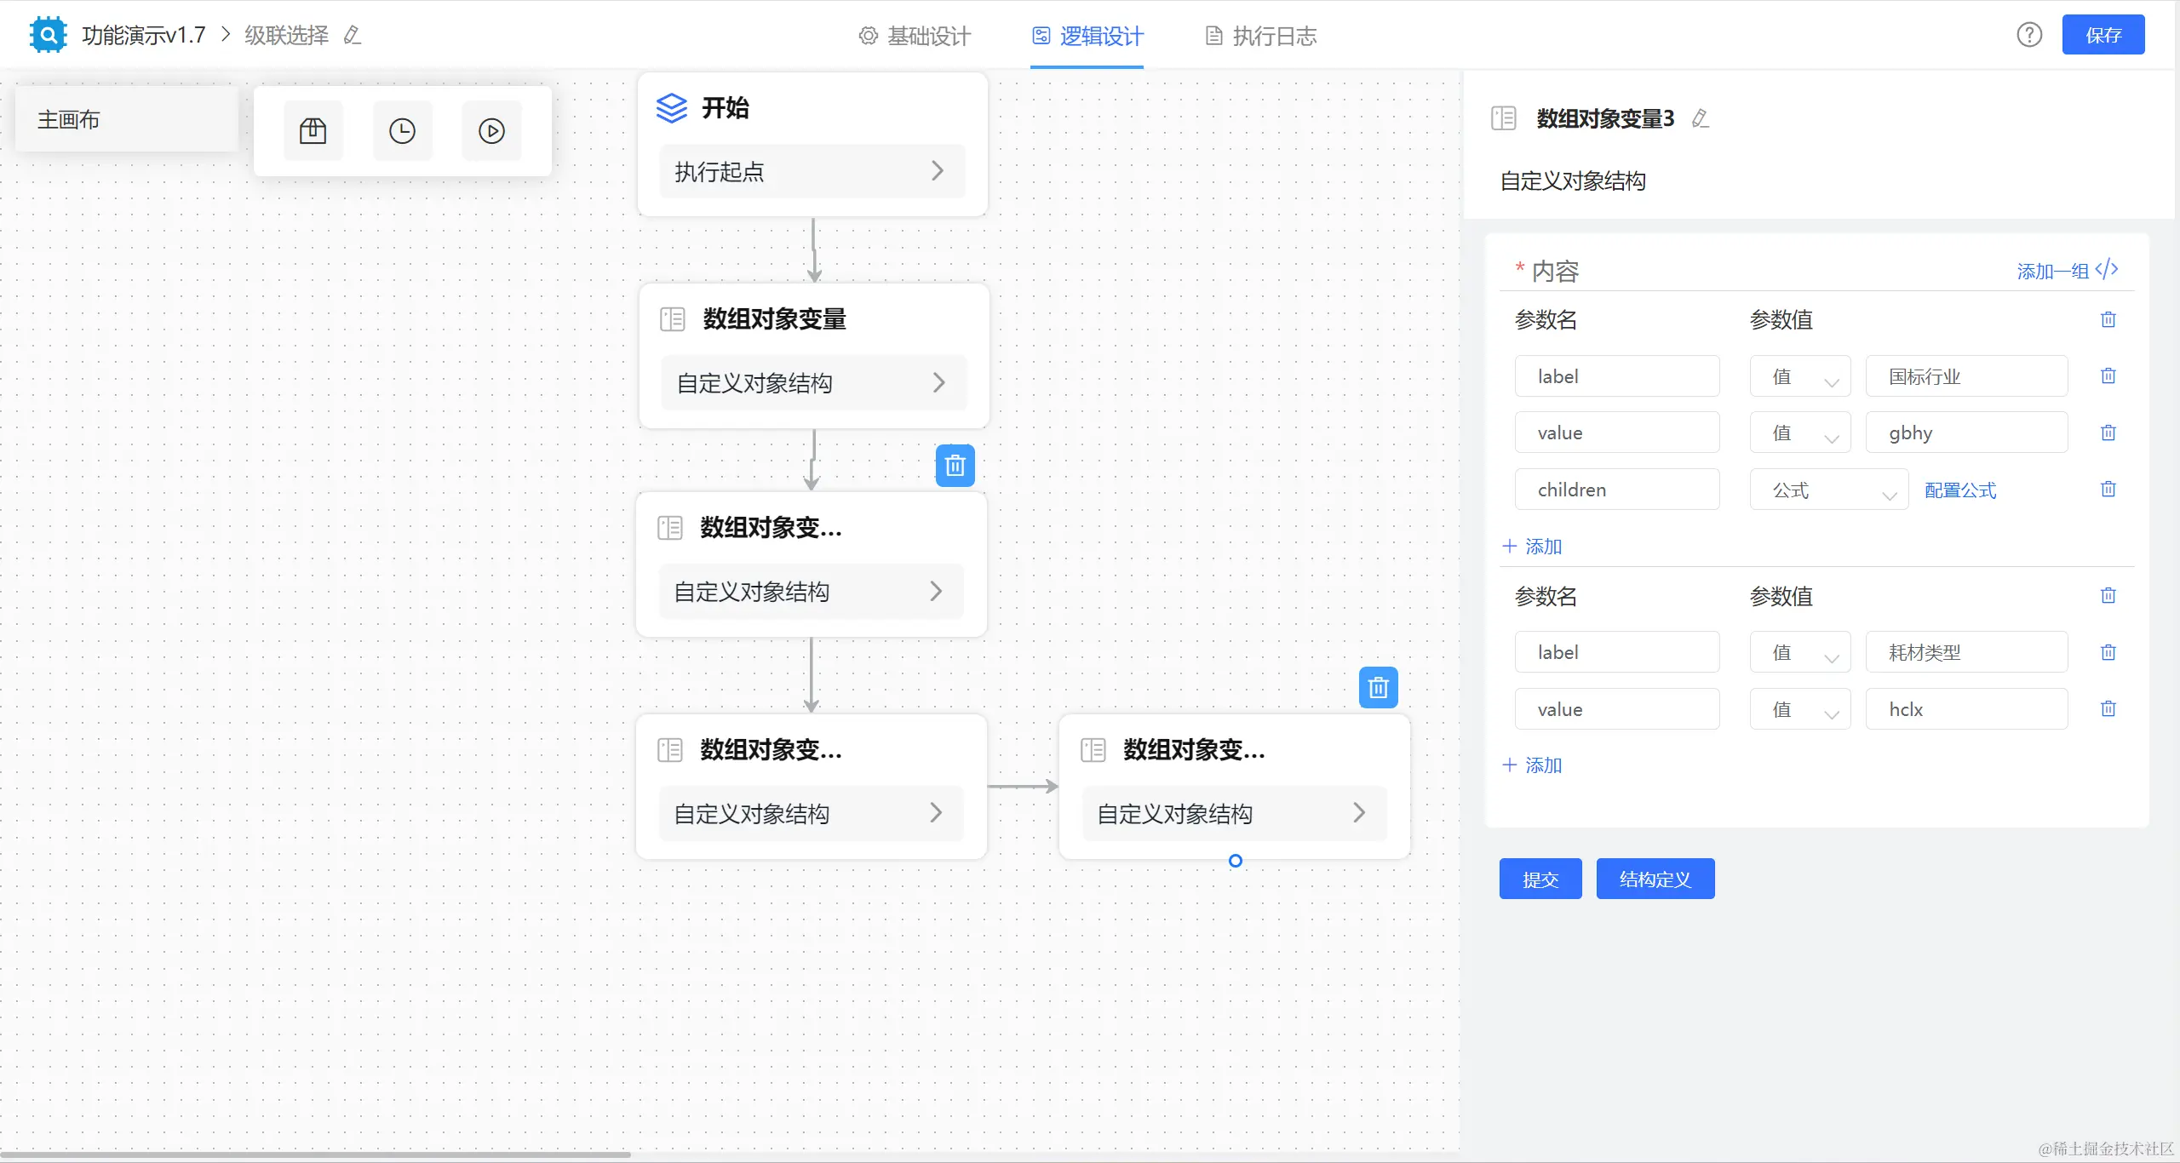Click the 配置公式 link
The width and height of the screenshot is (2180, 1163).
(1959, 490)
